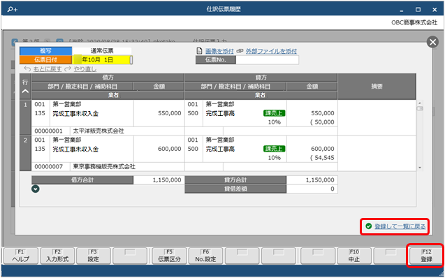This screenshot has width=445, height=278.
Task: Click 借方合計 total 1,150,000
Action: 159,180
